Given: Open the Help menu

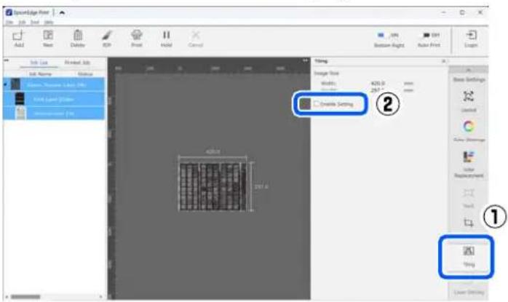Looking at the screenshot, I should click(49, 23).
